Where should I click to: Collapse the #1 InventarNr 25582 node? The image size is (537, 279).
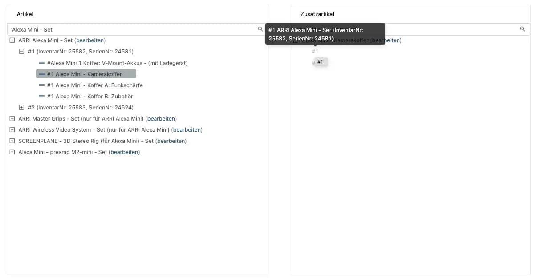click(x=21, y=52)
